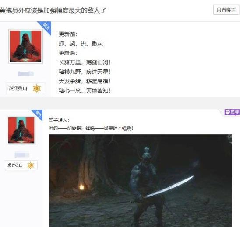Screen dimensions: 240x227
Task: Select the first post's blurred username
Action: 25,74
